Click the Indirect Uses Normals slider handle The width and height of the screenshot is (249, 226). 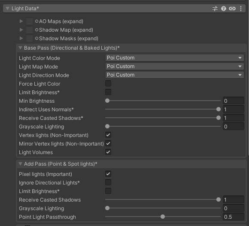click(219, 109)
